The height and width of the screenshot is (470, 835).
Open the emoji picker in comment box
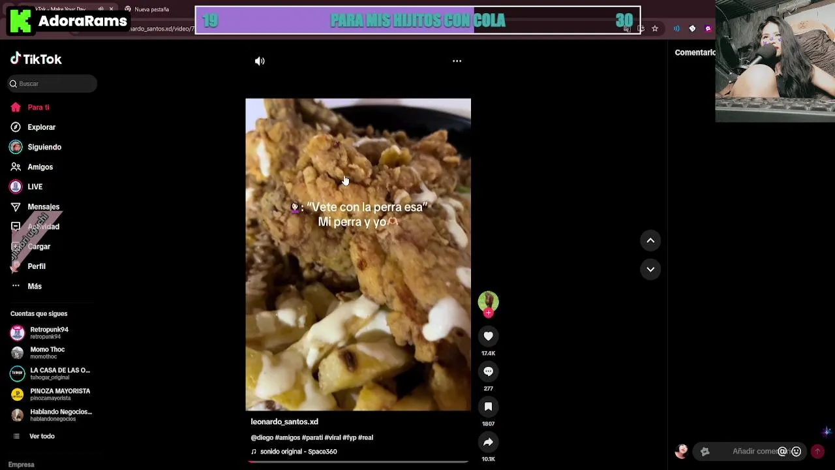pos(796,451)
